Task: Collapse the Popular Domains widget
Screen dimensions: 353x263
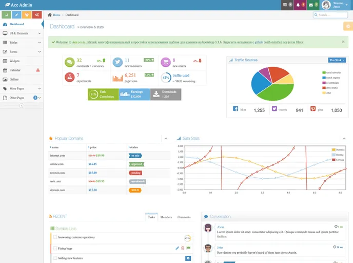Action: (x=165, y=138)
